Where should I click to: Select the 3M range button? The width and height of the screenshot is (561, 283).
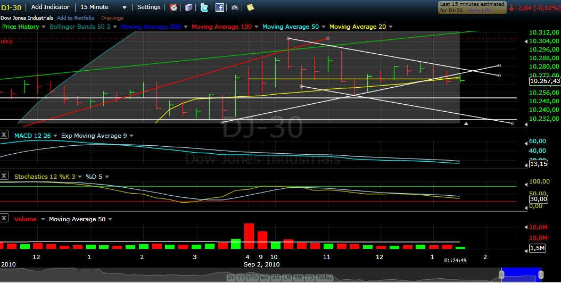coord(276,278)
